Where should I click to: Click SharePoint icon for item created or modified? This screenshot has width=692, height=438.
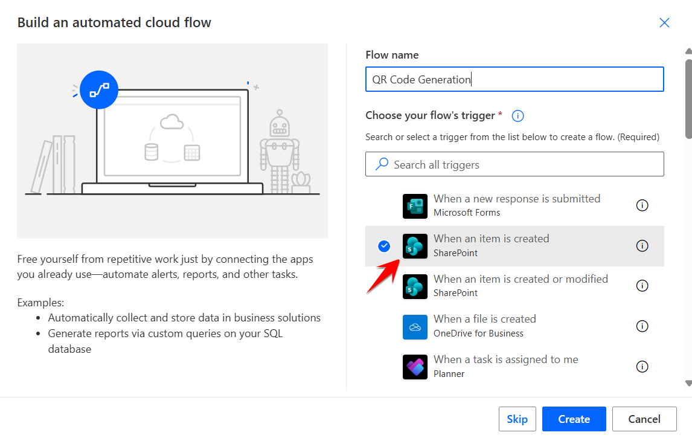[415, 286]
